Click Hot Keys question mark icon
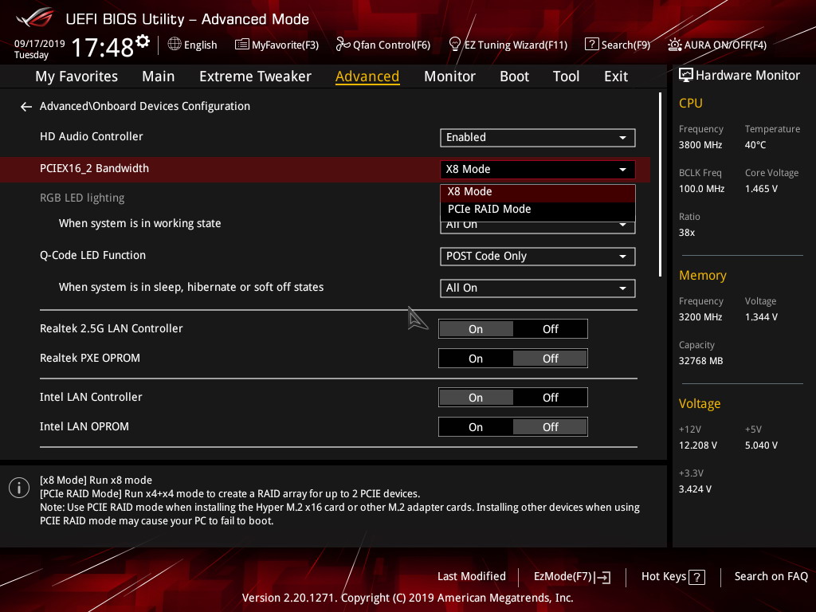Viewport: 816px width, 612px height. (x=696, y=577)
